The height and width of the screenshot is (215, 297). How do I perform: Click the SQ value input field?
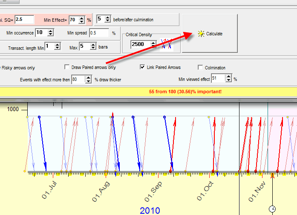[x=24, y=20]
